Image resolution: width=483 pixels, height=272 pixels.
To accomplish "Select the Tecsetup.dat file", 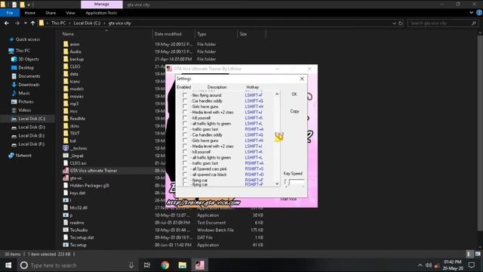I will tap(82, 237).
